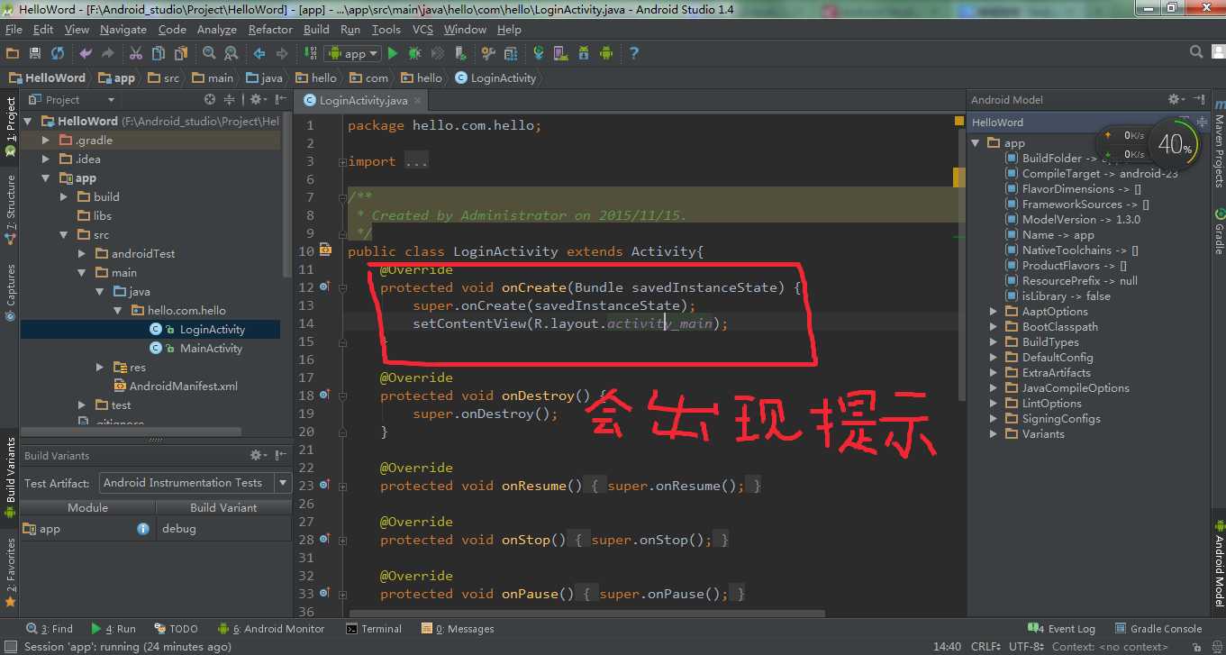This screenshot has width=1226, height=655.
Task: Navigate Back with the left arrow icon
Action: 259,53
